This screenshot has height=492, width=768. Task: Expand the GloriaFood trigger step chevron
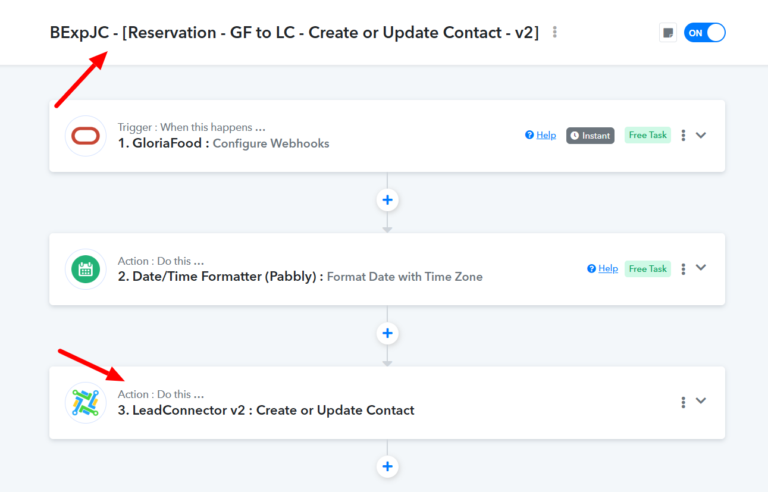tap(701, 135)
